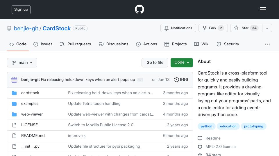Select the prototyping topic tag
Image resolution: width=279 pixels, height=156 pixels.
click(253, 126)
